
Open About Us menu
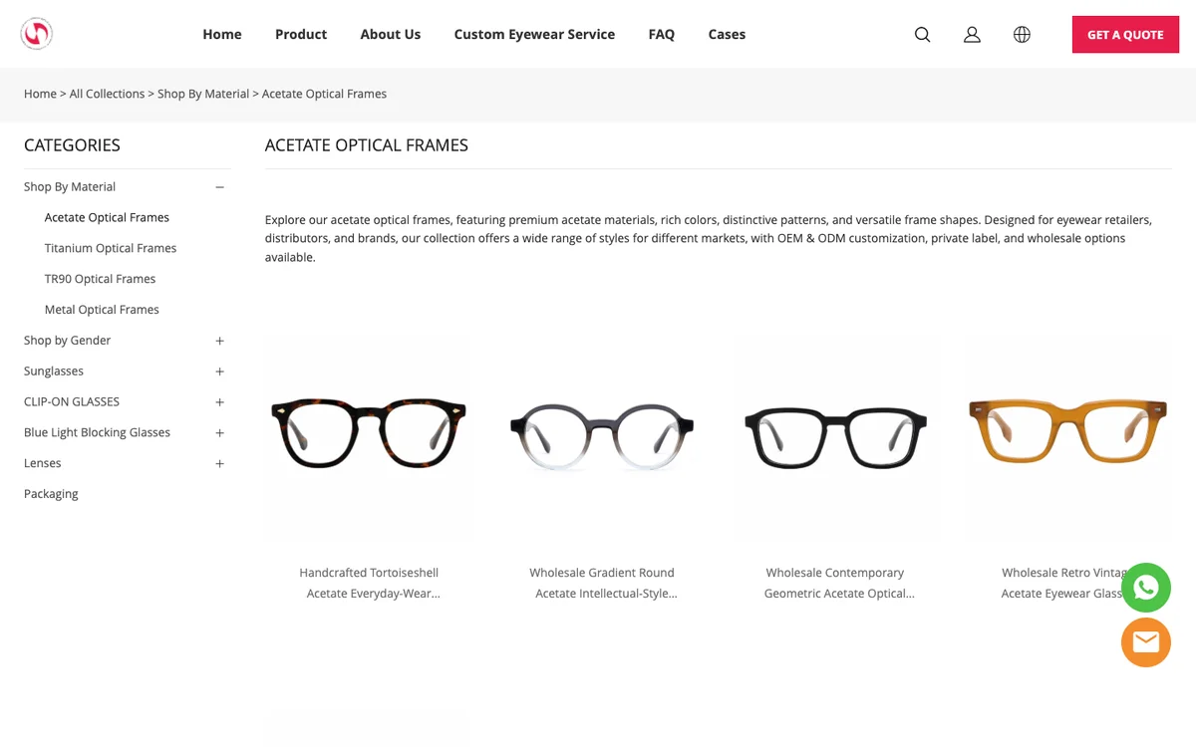tap(391, 34)
